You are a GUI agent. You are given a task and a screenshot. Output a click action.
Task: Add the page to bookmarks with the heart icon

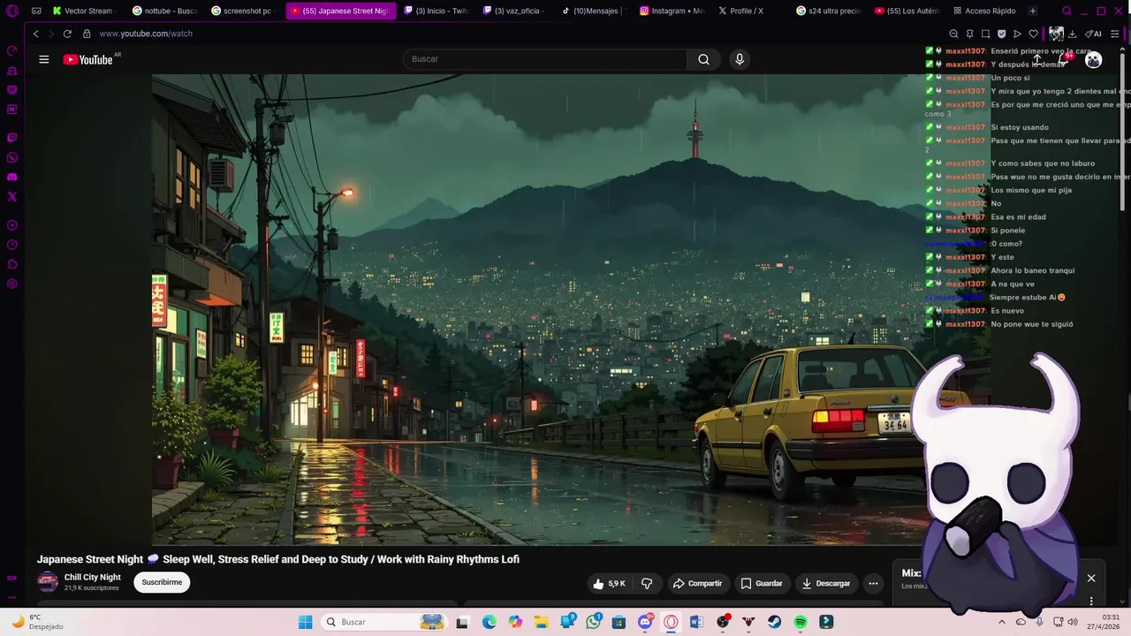click(x=1033, y=34)
